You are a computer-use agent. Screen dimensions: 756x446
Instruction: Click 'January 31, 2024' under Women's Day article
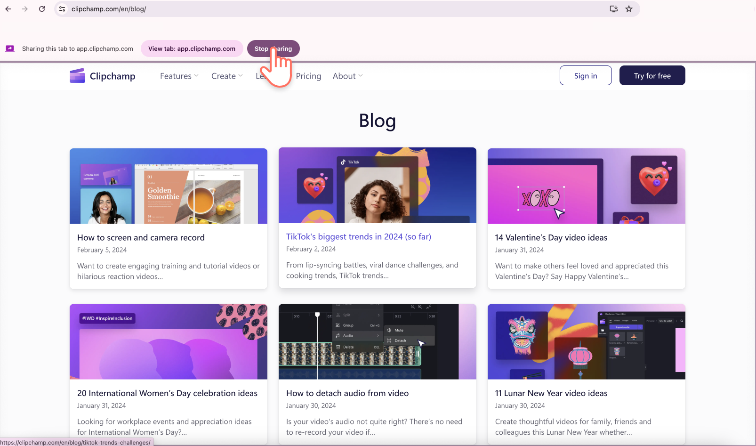pos(101,405)
